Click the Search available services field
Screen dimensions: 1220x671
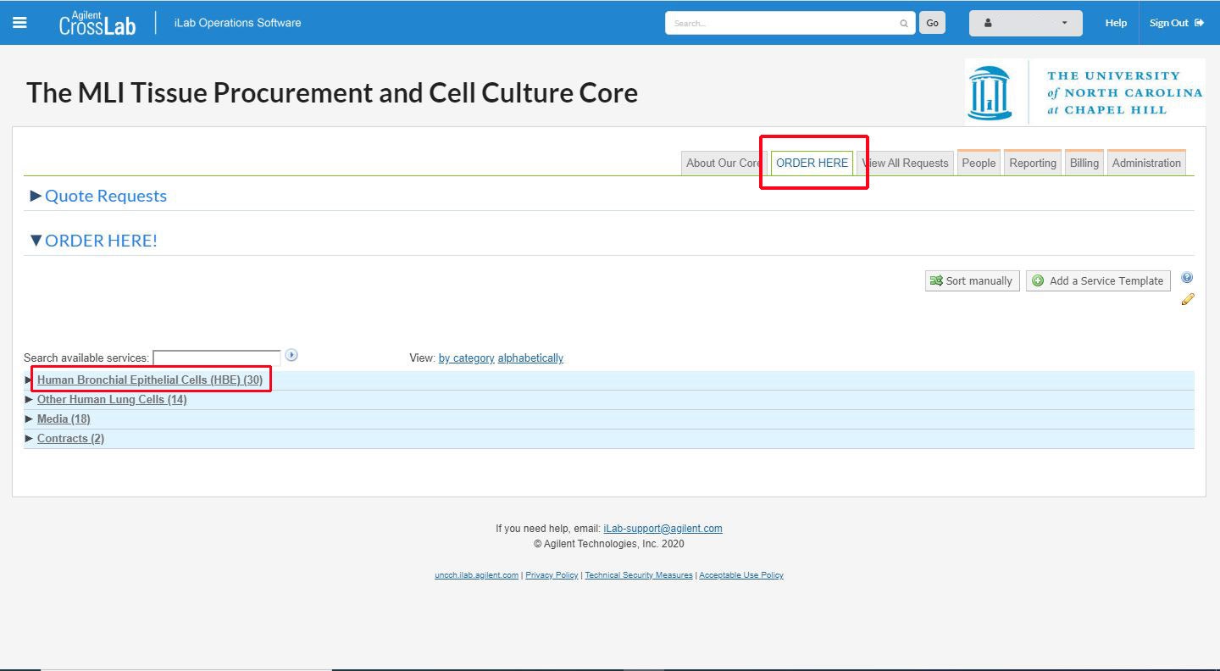(x=216, y=358)
